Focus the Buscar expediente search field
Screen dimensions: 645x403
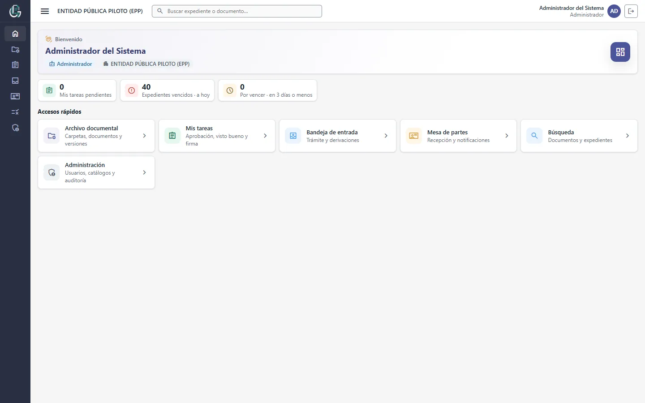coord(237,11)
